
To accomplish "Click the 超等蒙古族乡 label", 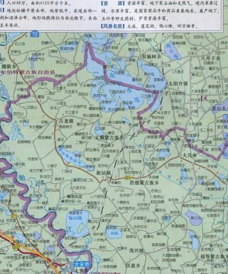I will (x=214, y=257).
